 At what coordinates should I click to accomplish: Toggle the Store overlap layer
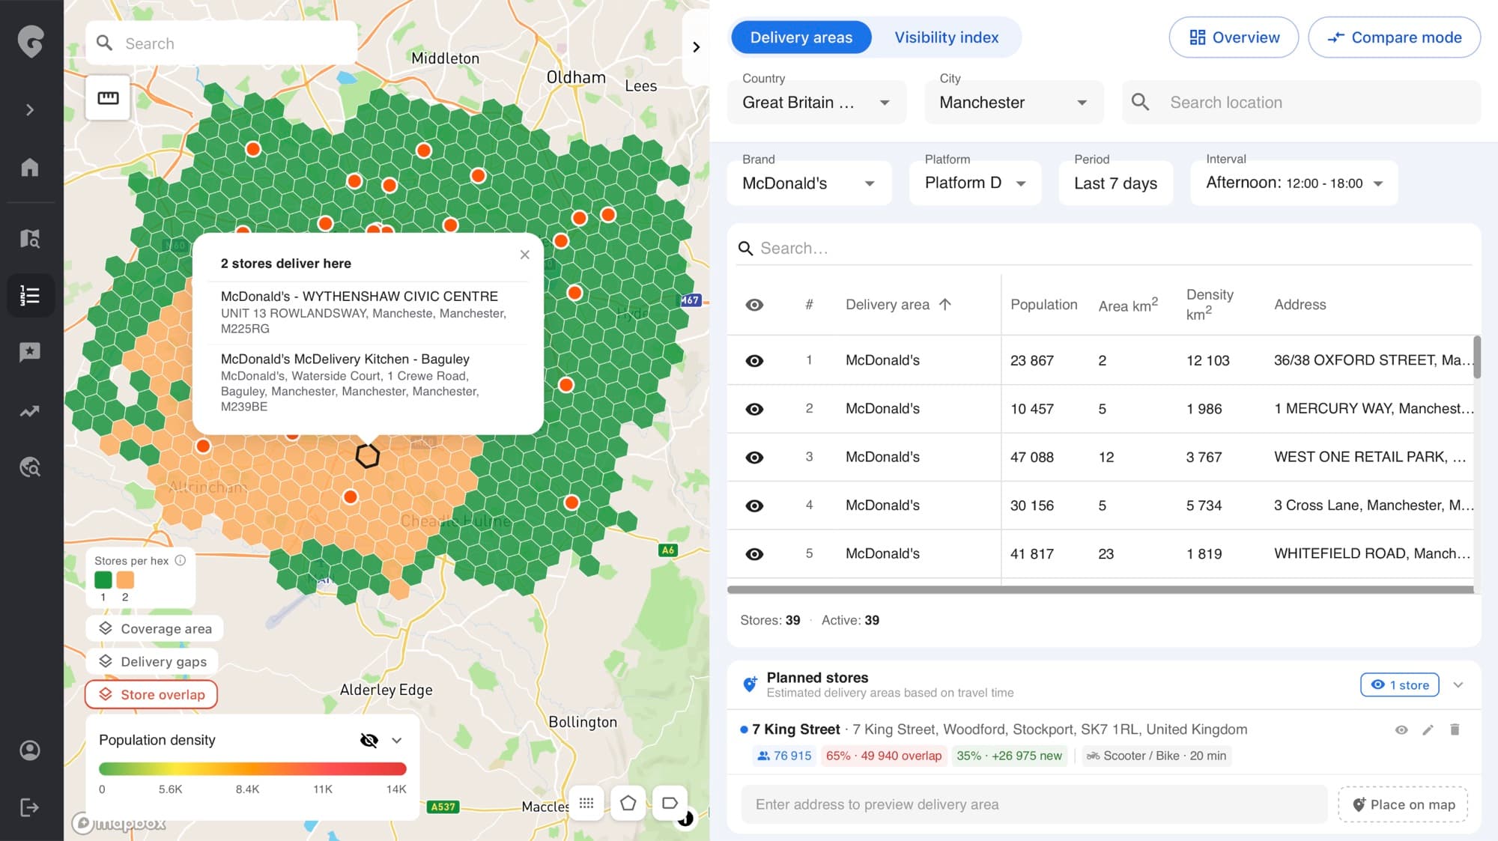pyautogui.click(x=151, y=694)
